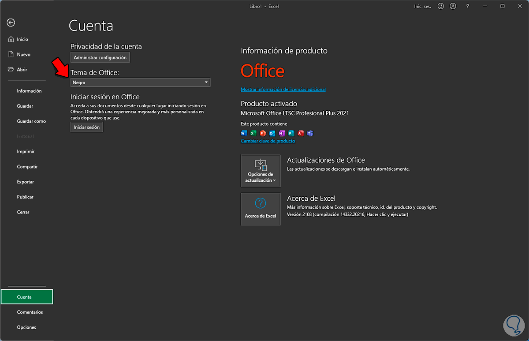Select Guardar in sidebar
The width and height of the screenshot is (529, 341).
(25, 106)
